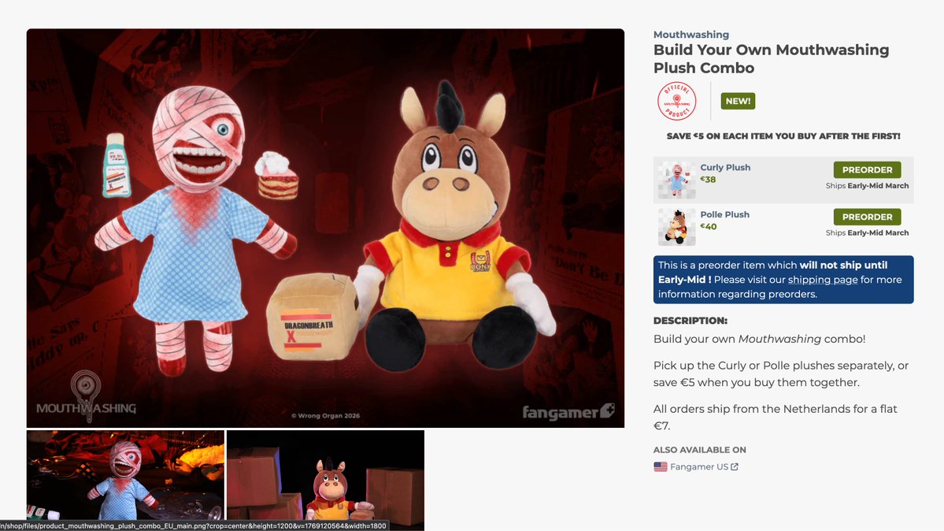Preorder the Curly Plush

(867, 170)
